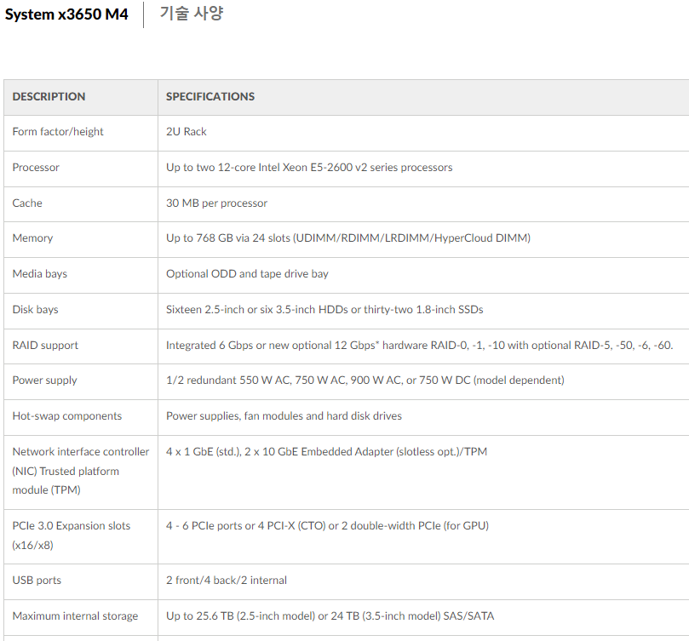Click the 4 - 6 PCIe ports spec
The height and width of the screenshot is (641, 689).
pos(327,526)
